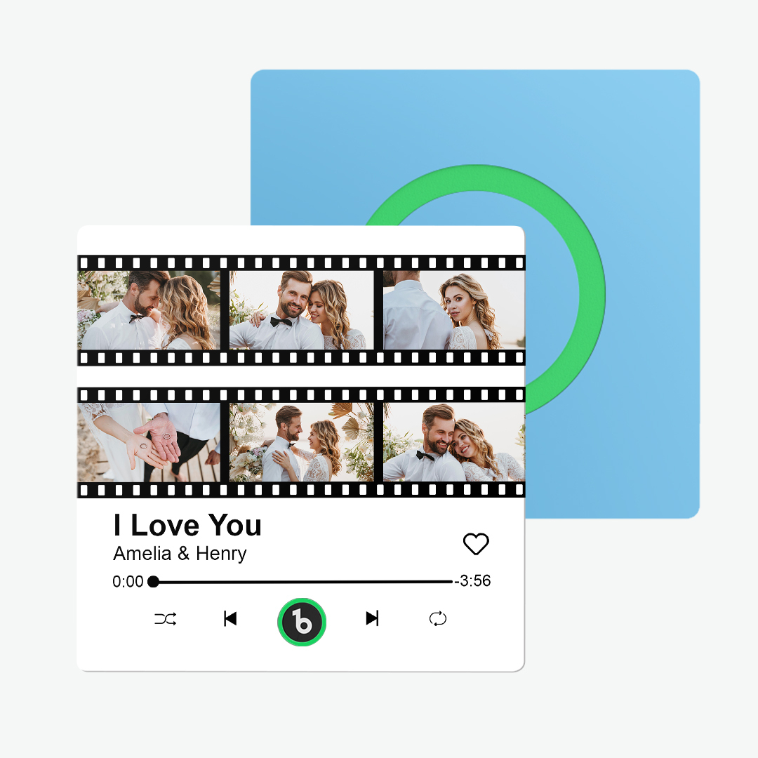Click the central play button with the logo
This screenshot has height=758, width=758.
[302, 620]
